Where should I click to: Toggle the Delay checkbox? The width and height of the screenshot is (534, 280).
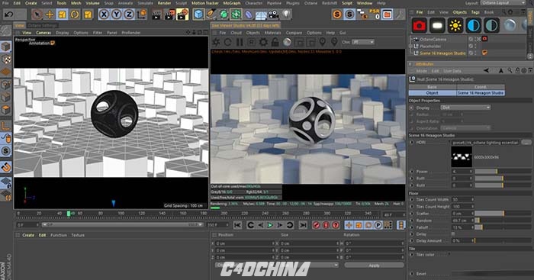(x=453, y=234)
